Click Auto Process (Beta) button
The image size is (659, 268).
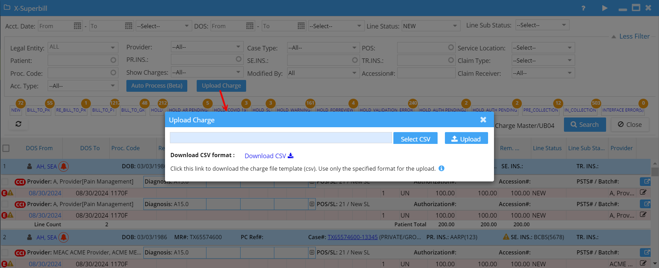[x=157, y=86]
